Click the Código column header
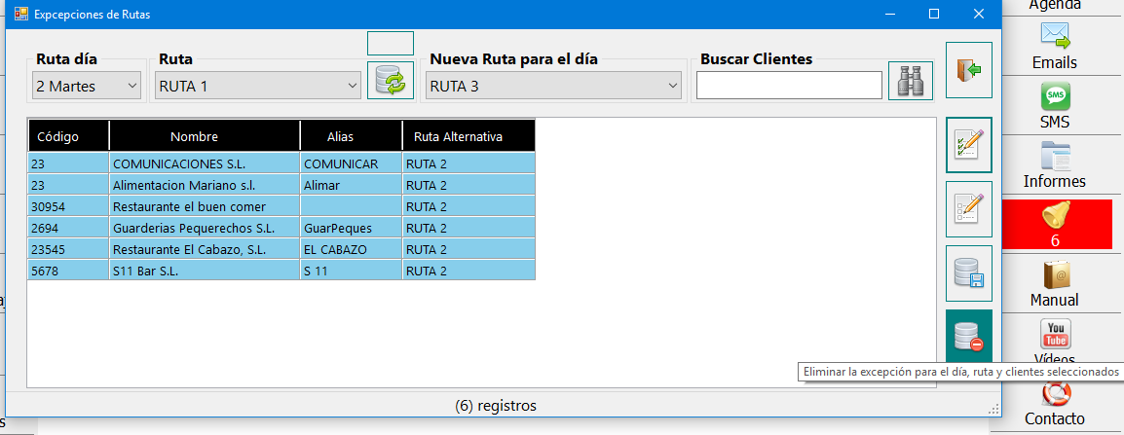Viewport: 1124px width, 435px height. pyautogui.click(x=68, y=136)
